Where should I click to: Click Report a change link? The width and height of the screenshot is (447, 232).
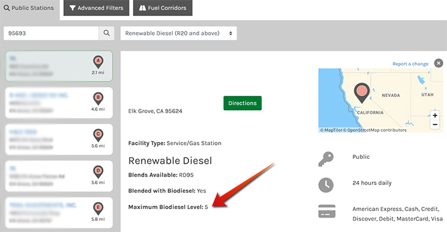coord(410,64)
